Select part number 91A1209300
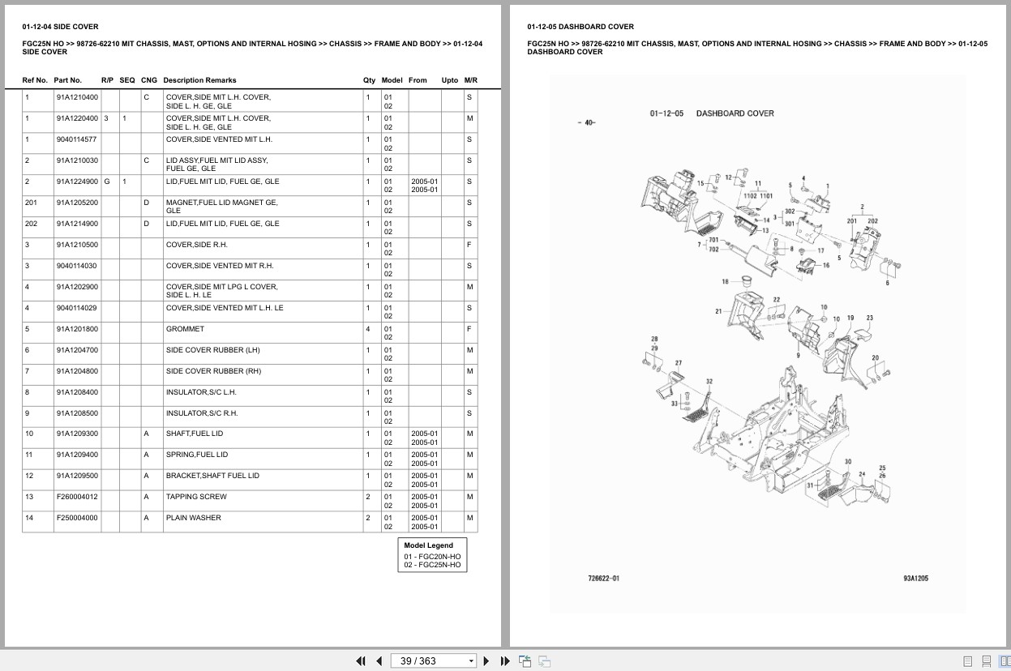 [x=77, y=434]
